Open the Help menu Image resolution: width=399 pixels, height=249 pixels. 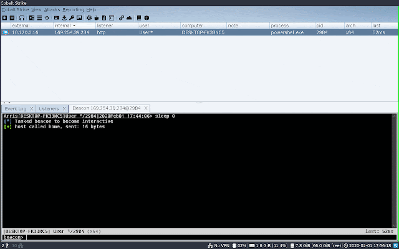click(x=91, y=10)
